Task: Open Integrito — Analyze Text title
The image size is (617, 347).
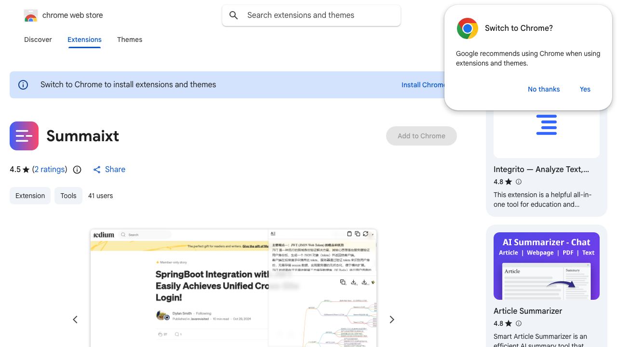Action: pos(541,169)
